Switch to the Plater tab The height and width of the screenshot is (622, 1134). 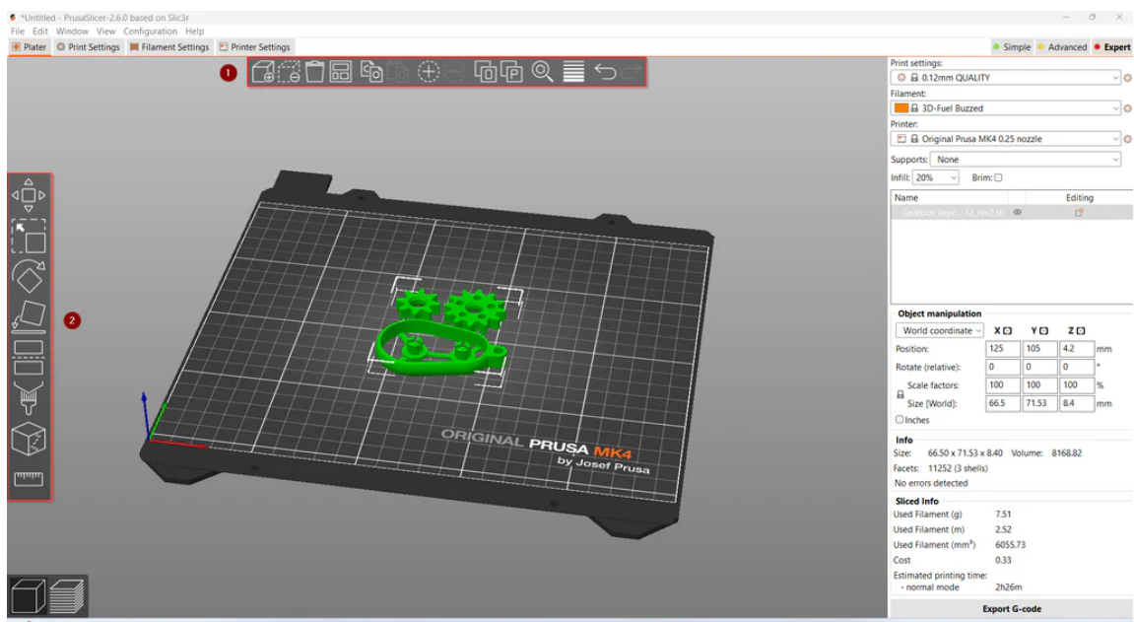(29, 47)
